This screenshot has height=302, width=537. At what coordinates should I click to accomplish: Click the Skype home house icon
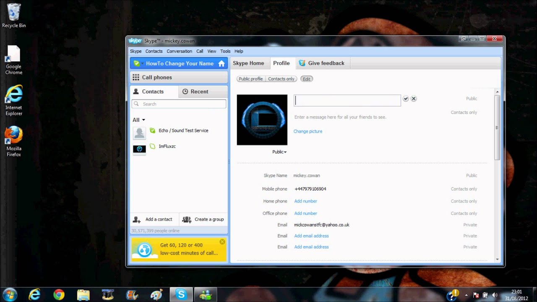pos(222,63)
